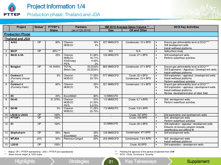221x165 pixels.
Task: Open the Key Takeaways section tab
Action: 141,161
